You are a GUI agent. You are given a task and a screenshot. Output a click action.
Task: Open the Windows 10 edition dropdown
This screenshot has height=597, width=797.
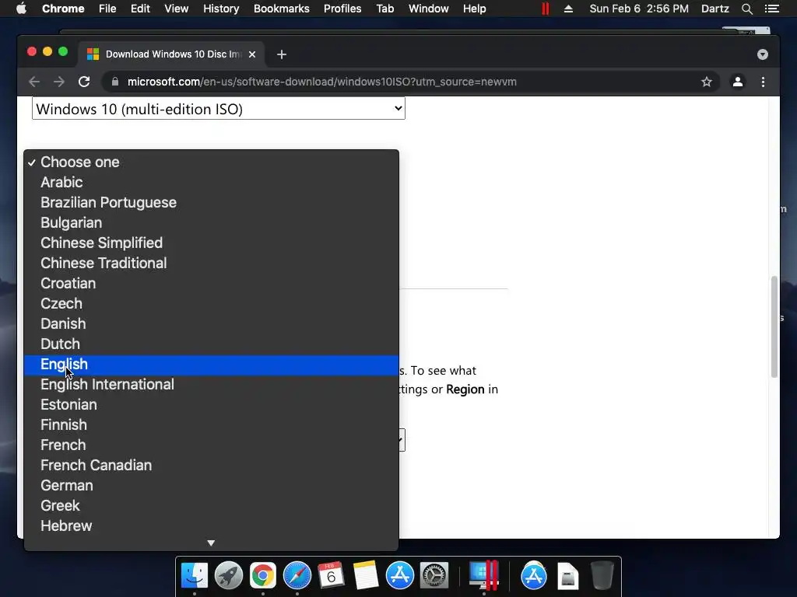219,108
